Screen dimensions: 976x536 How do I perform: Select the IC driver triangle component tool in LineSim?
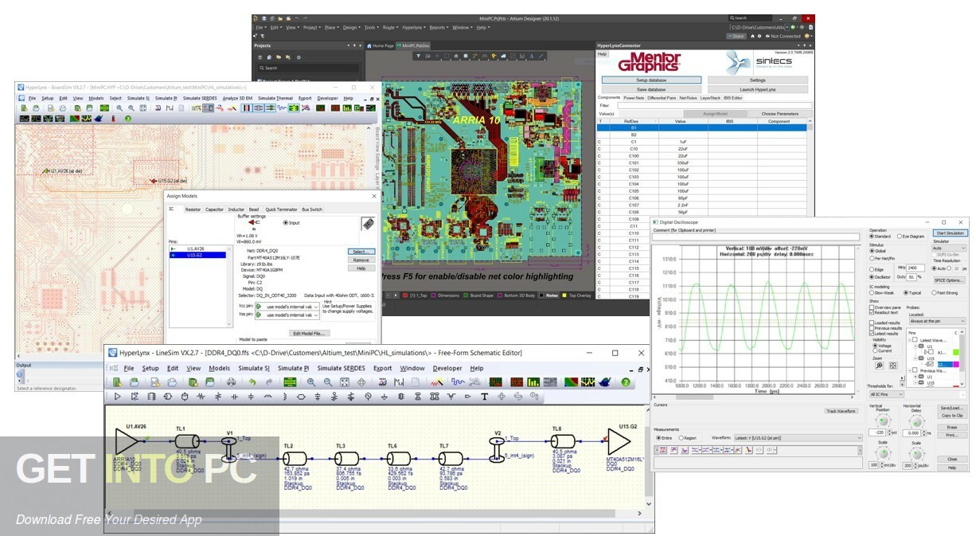pos(117,396)
